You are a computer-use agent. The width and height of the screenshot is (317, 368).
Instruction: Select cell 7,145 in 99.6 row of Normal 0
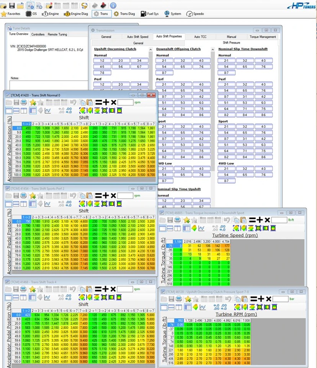[84, 170]
